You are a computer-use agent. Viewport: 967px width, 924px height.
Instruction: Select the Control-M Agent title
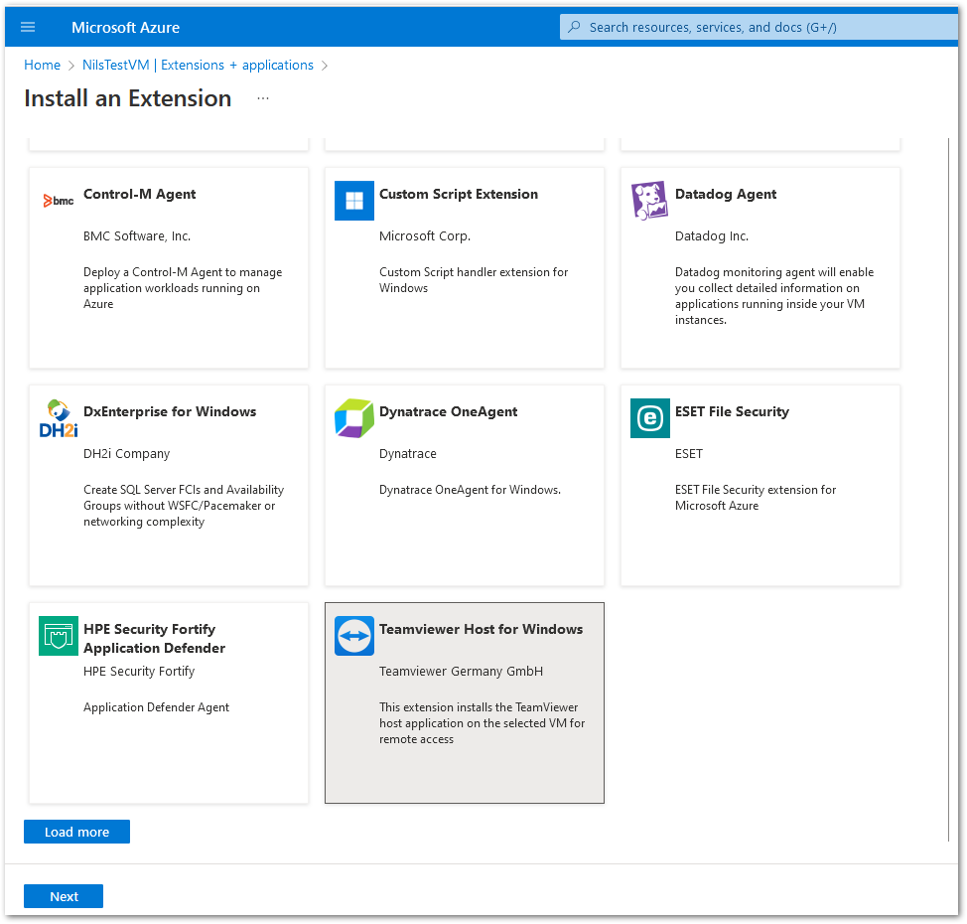click(x=139, y=194)
